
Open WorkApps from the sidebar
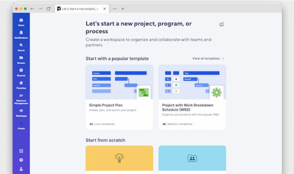21,112
